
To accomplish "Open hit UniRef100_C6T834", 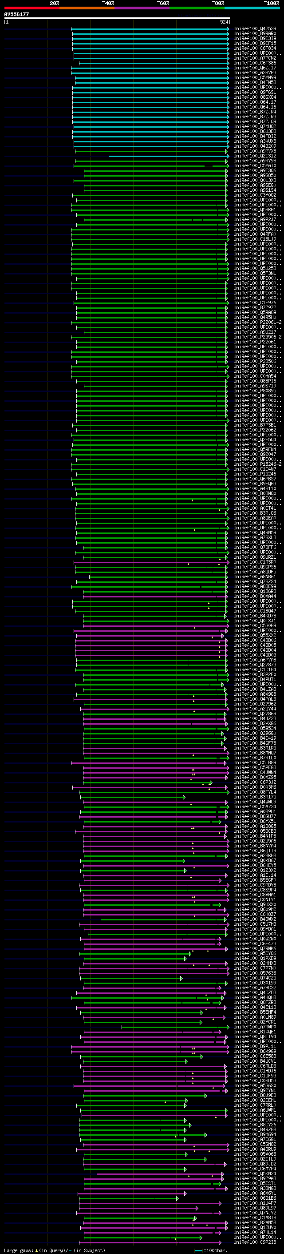I will pyautogui.click(x=255, y=48).
